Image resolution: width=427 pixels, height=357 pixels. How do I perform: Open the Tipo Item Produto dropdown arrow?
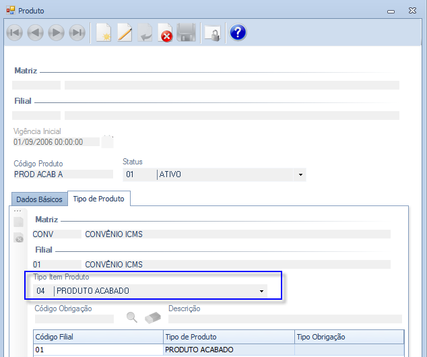(261, 291)
